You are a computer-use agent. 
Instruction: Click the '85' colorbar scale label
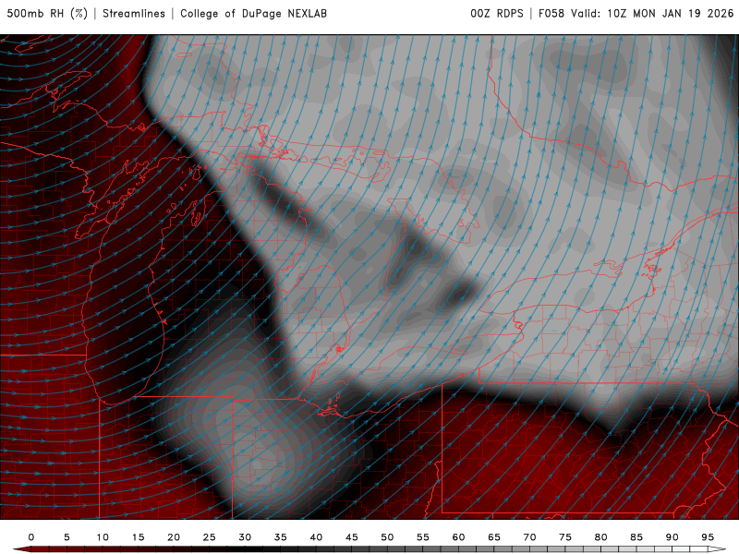[x=636, y=537]
